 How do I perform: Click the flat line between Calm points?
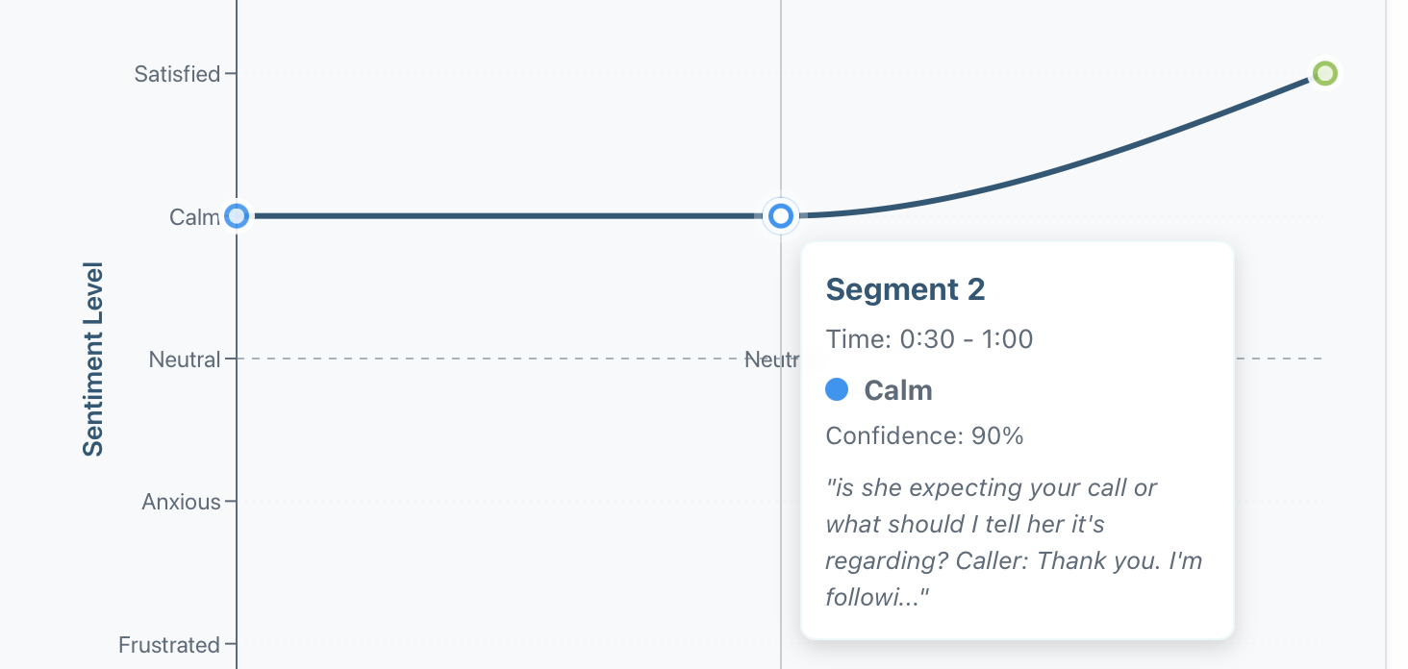(x=510, y=216)
